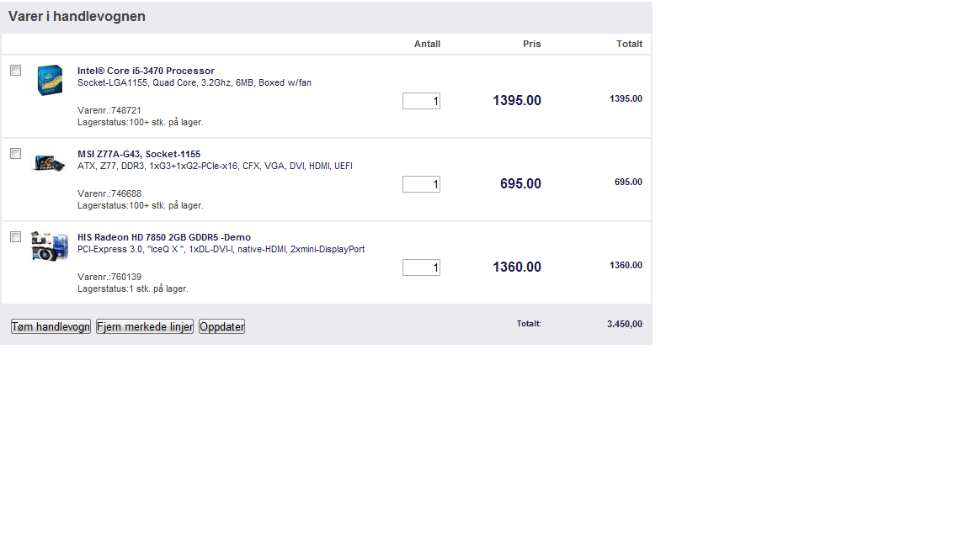This screenshot has height=545, width=970.
Task: Open HIS Radeon HD 7850 2GB product link
Action: [164, 237]
